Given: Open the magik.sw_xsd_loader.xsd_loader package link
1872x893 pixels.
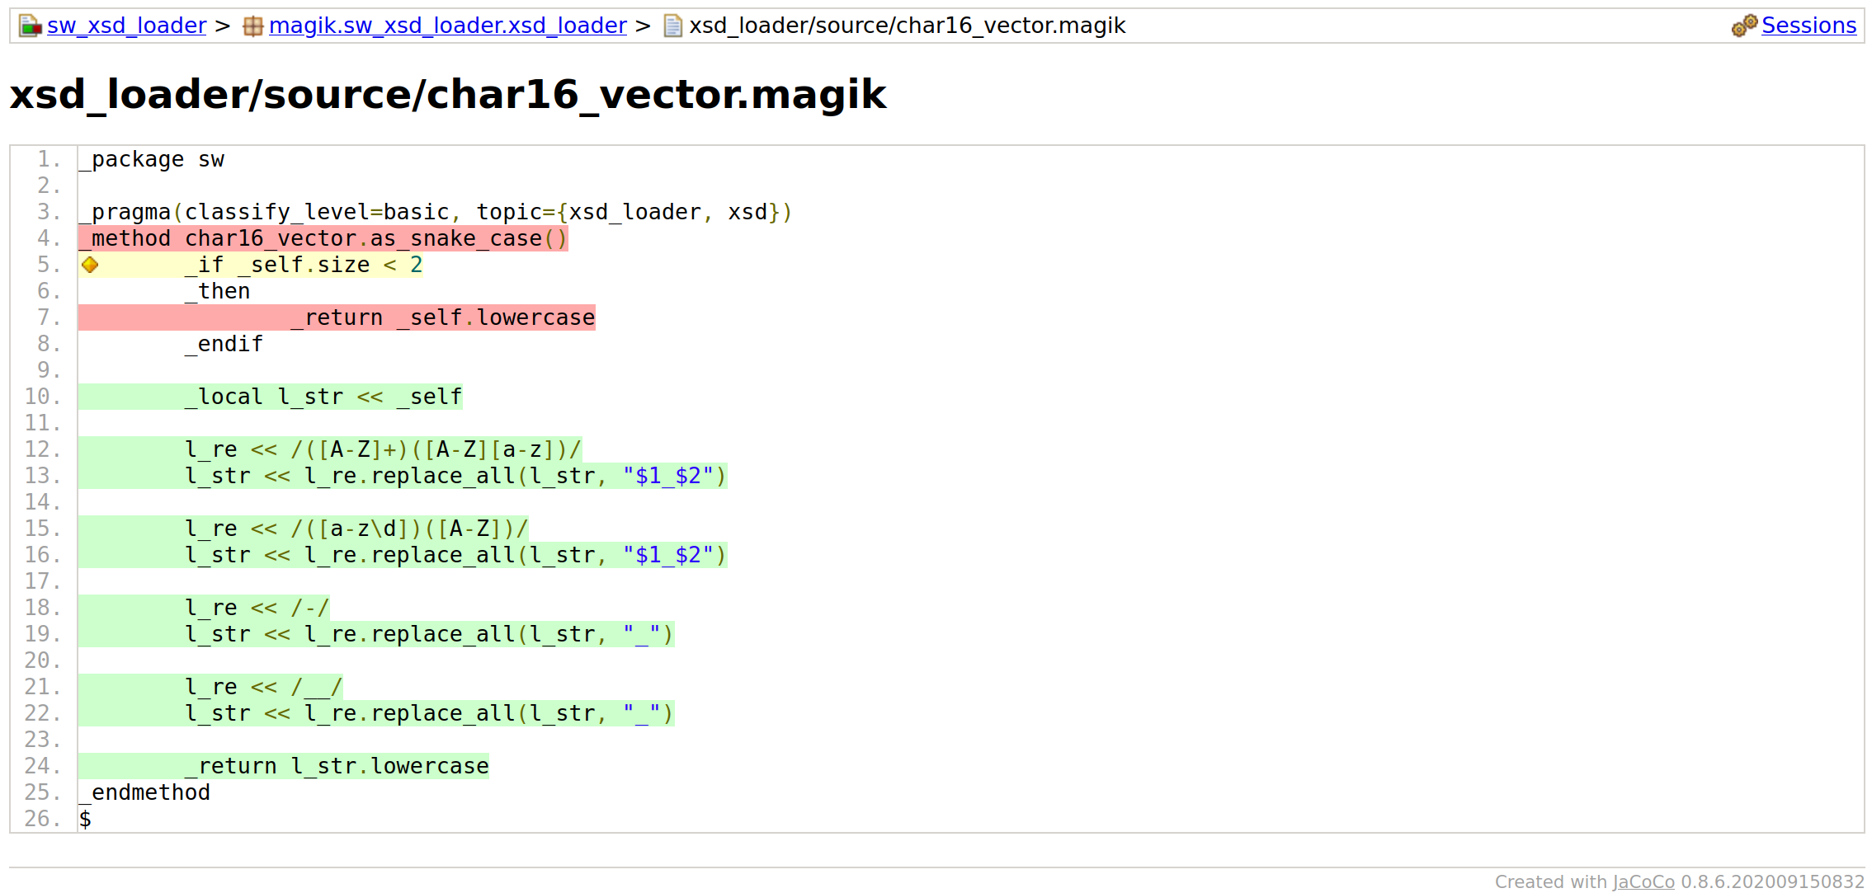Looking at the screenshot, I should tap(447, 26).
